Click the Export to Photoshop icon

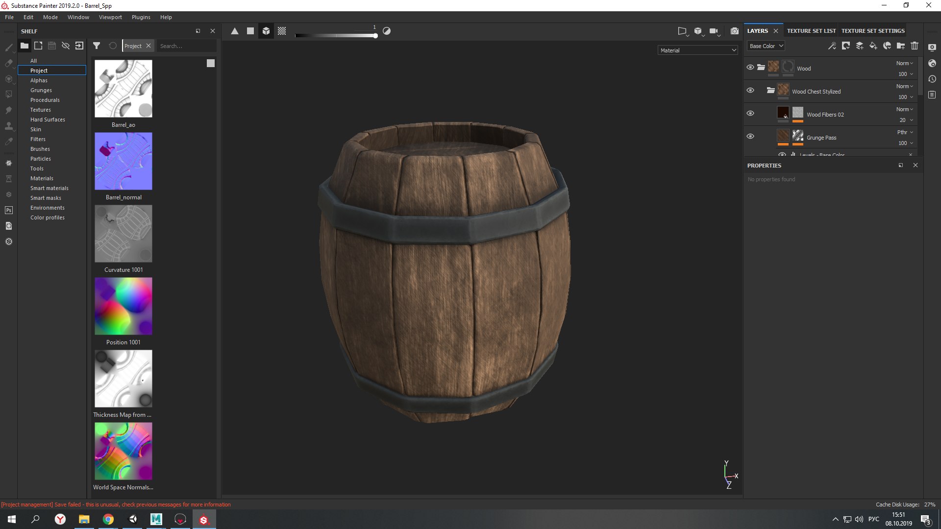(9, 210)
